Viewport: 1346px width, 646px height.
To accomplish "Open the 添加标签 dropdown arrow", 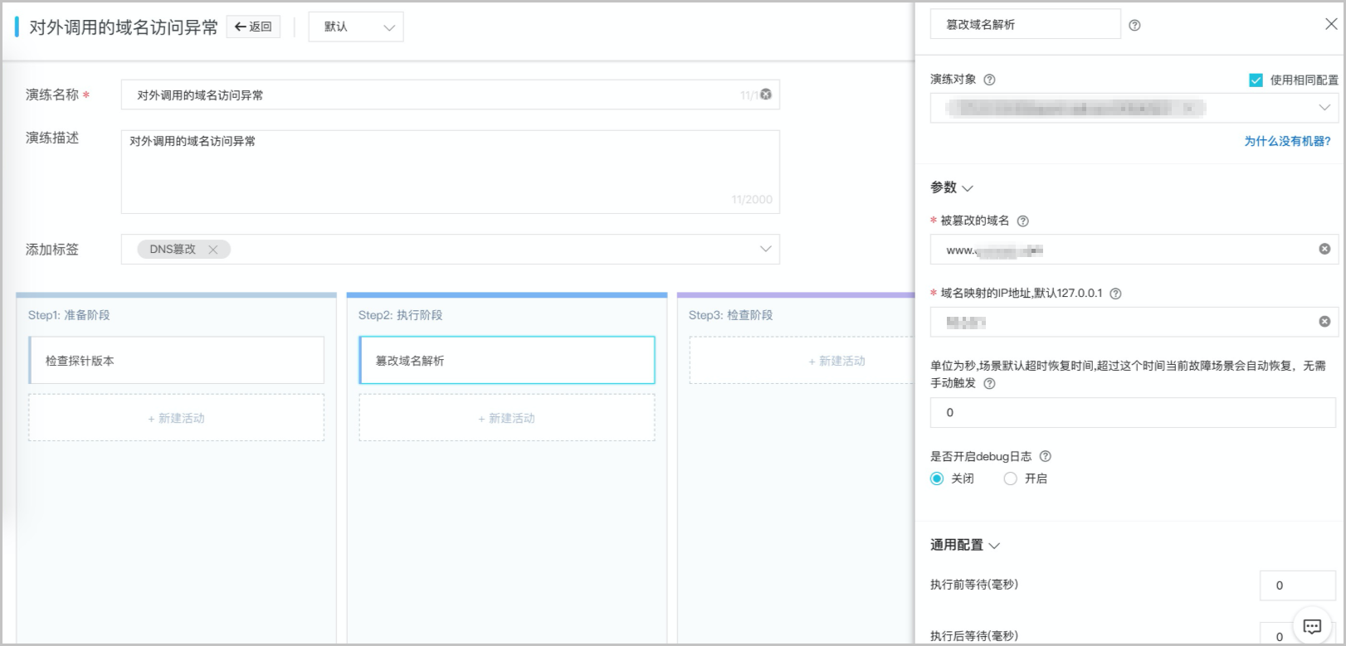I will point(765,249).
